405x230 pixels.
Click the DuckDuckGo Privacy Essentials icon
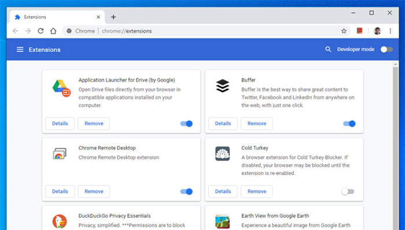(60, 221)
